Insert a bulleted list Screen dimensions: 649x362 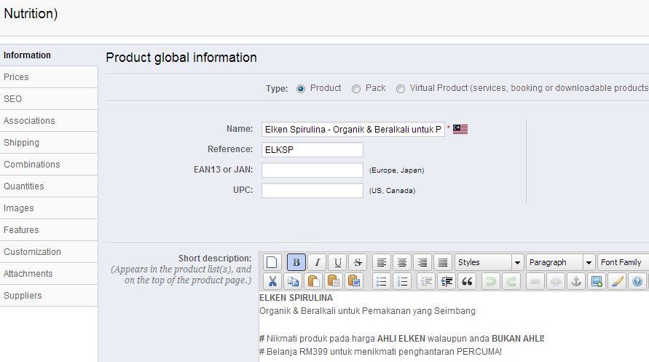pyautogui.click(x=382, y=282)
